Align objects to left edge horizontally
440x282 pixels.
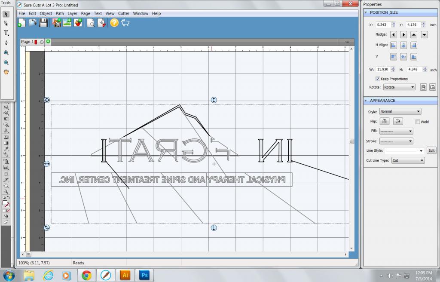(x=394, y=45)
